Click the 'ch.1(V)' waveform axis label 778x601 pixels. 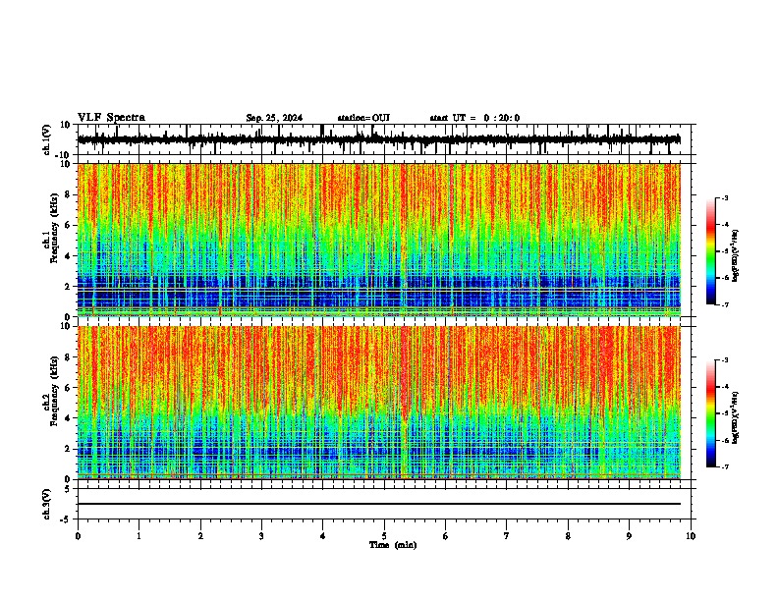[46, 139]
